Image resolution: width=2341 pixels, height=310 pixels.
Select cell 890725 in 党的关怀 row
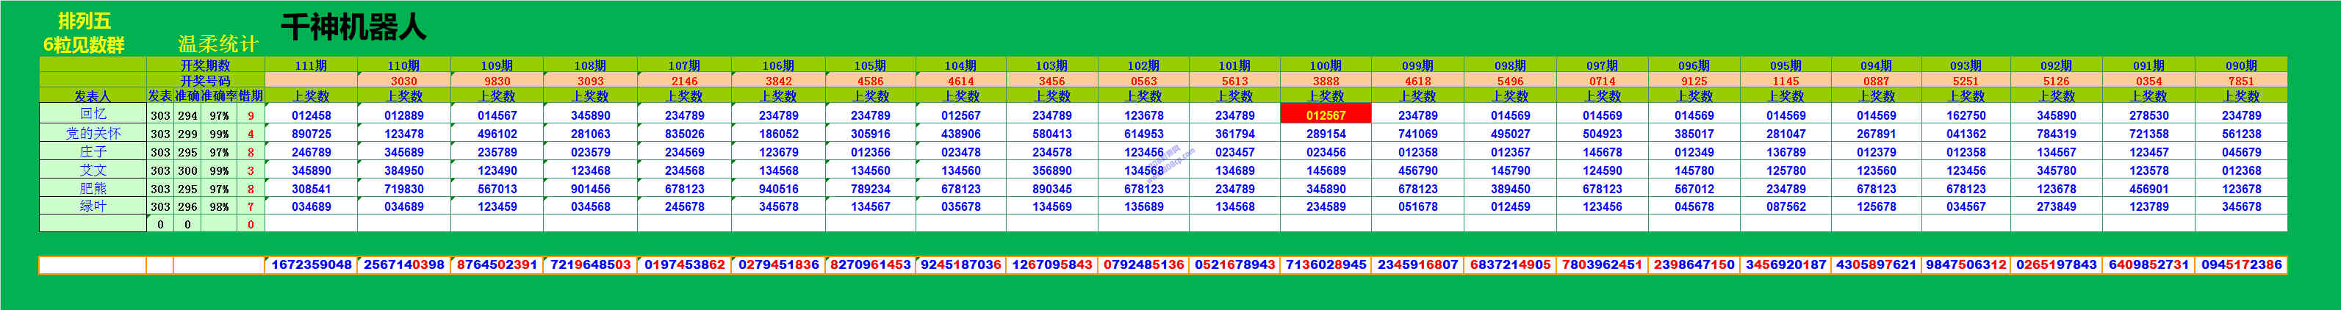coord(311,134)
